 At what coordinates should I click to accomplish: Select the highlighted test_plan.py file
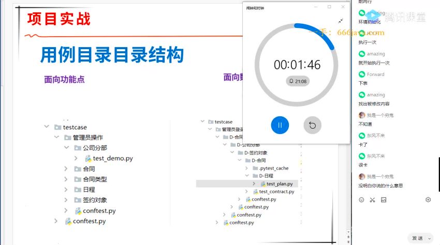pos(279,183)
